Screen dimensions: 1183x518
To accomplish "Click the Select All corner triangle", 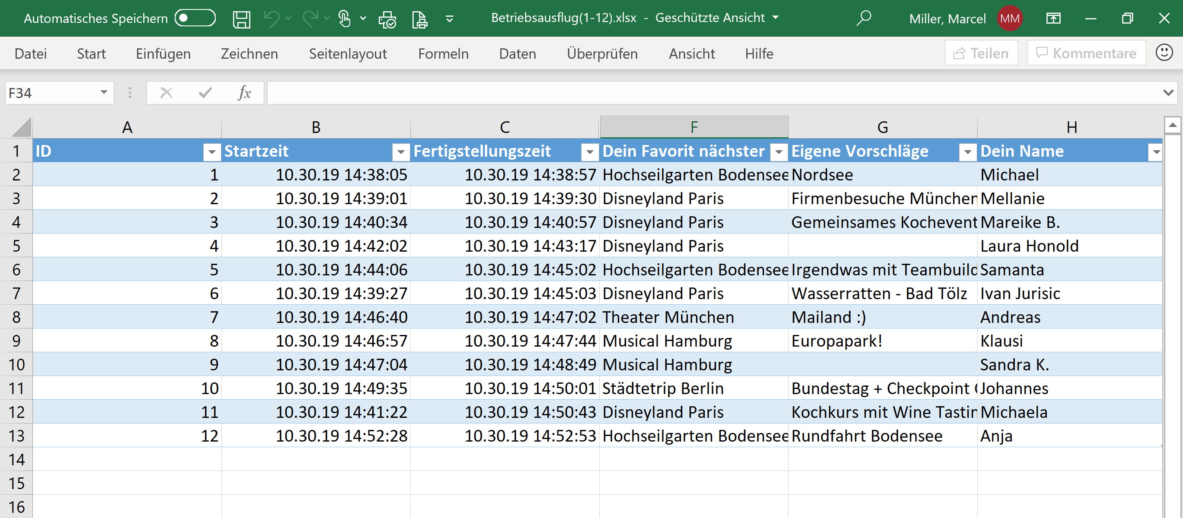I will tap(21, 127).
